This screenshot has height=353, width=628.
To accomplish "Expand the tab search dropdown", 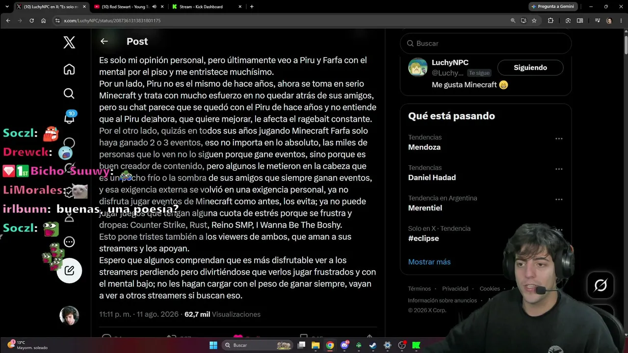I will click(x=7, y=7).
